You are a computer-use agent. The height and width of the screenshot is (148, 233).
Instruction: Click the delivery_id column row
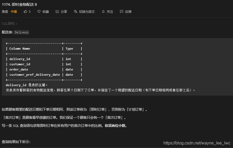coord(44,59)
